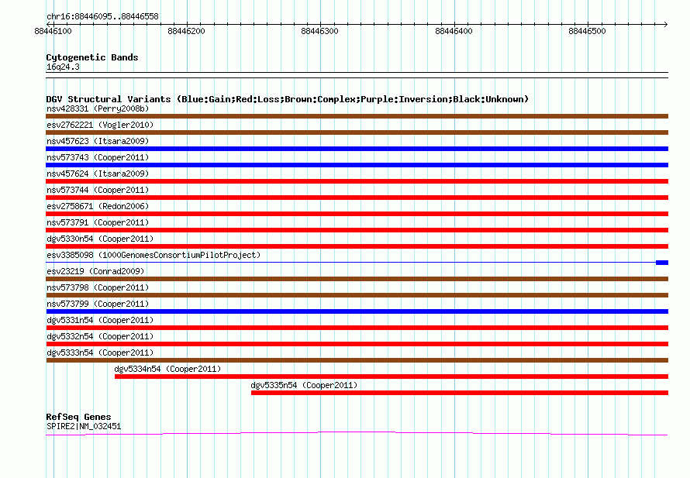This screenshot has height=478, width=690.
Task: Click blue gain bar under nsv573799
Action: click(357, 311)
